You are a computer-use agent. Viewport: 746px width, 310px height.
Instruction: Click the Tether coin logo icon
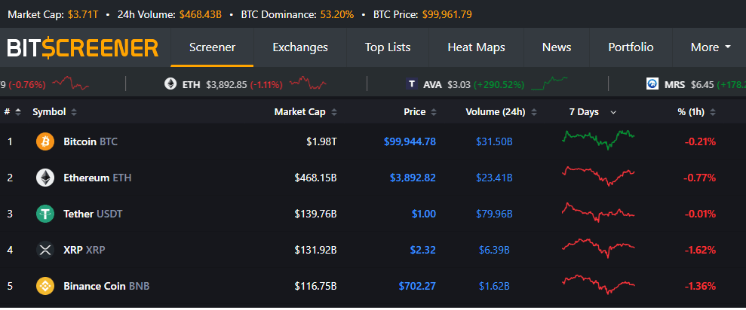click(45, 214)
